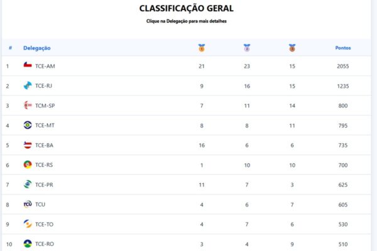Open the TCE-RJ delegation name link
The width and height of the screenshot is (377, 251).
45,85
